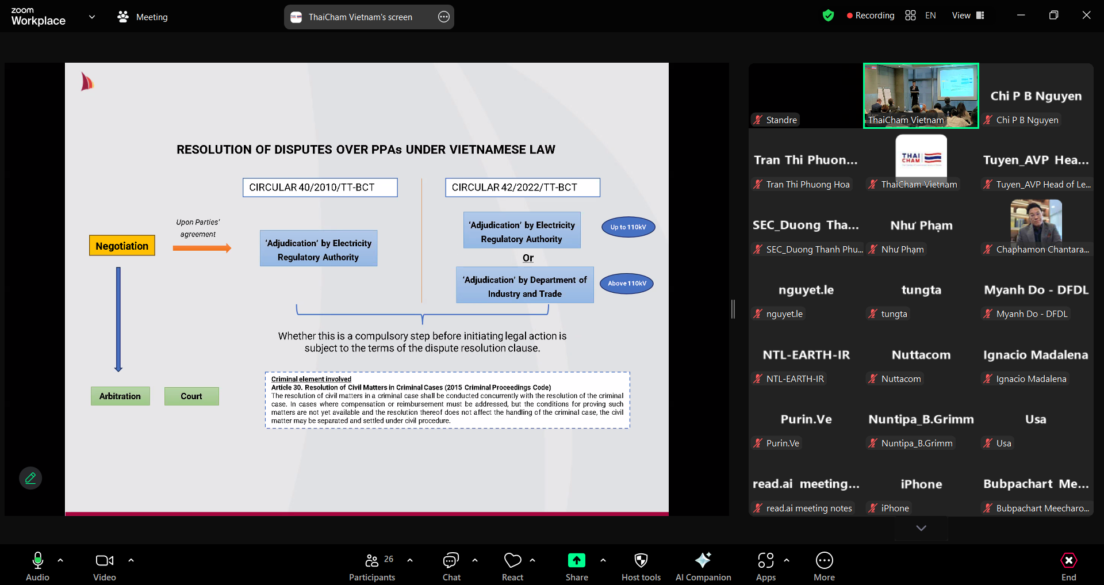Open the View menu
Viewport: 1104px width, 585px height.
(968, 16)
